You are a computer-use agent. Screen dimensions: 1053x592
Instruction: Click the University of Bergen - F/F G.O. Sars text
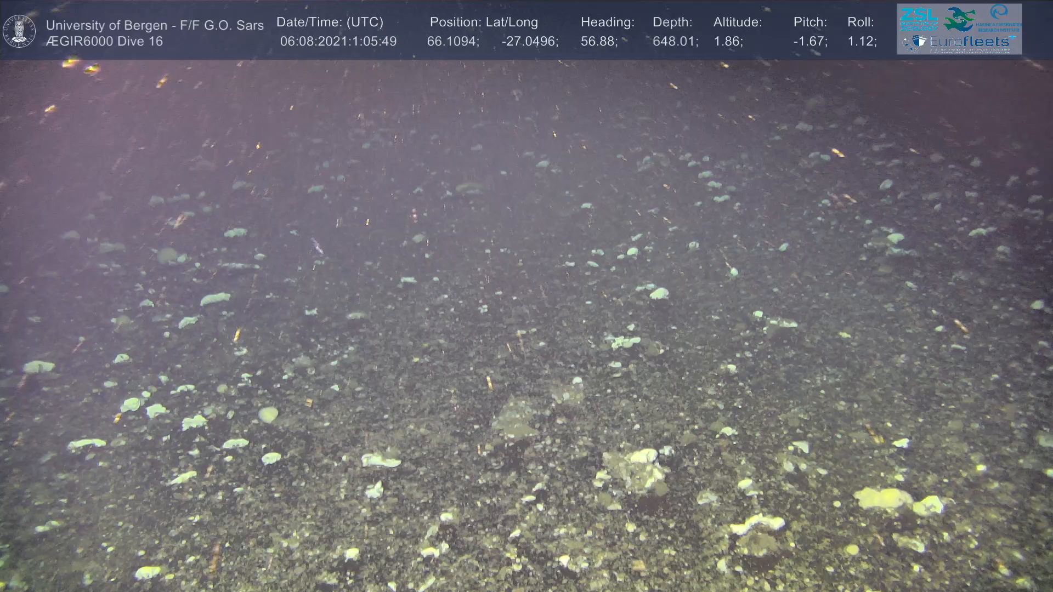point(155,25)
